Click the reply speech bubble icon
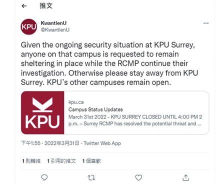The height and width of the screenshot is (185, 224). [x=44, y=177]
